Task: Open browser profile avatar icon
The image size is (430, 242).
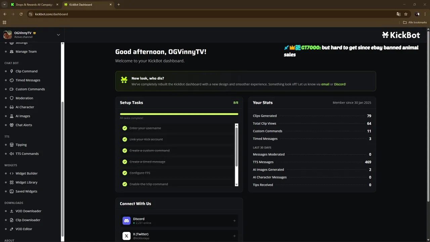Action: tap(417, 14)
